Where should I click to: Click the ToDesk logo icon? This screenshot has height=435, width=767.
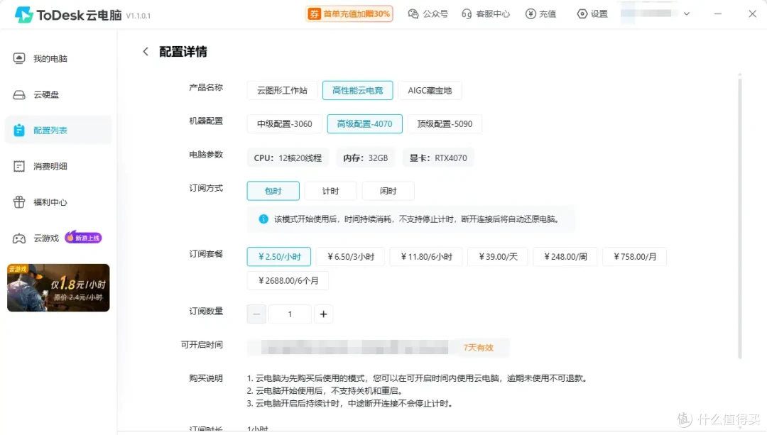tap(23, 15)
